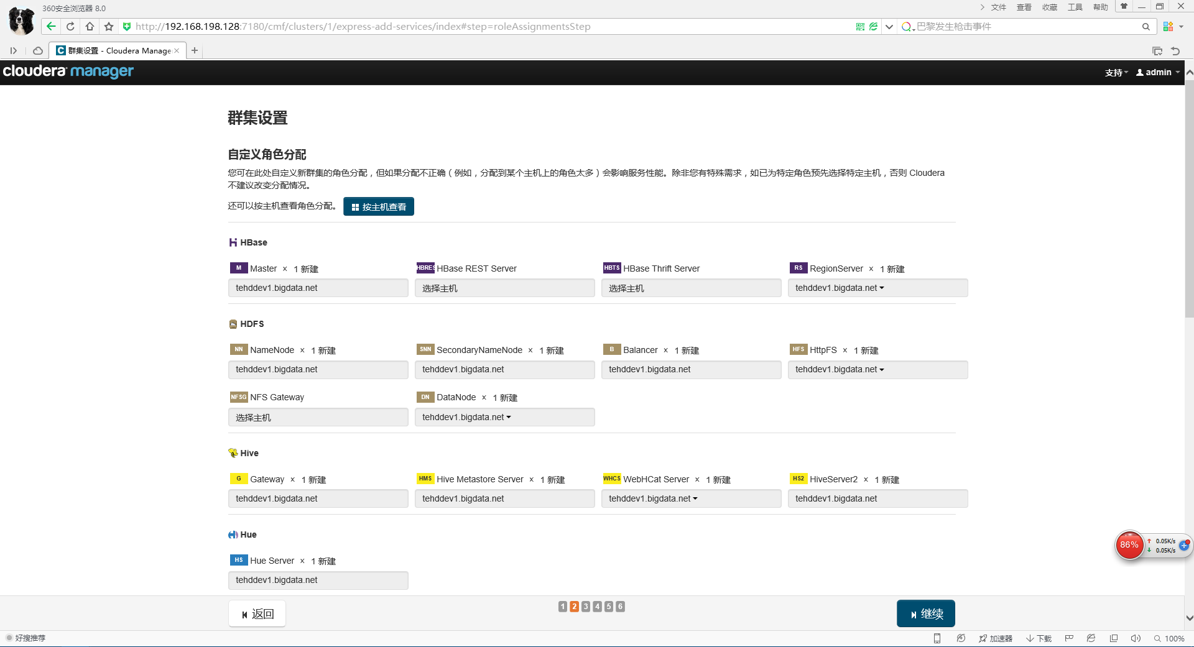Bookmark page with the star icon

109,26
